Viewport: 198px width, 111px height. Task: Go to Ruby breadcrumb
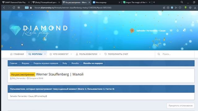point(65,63)
